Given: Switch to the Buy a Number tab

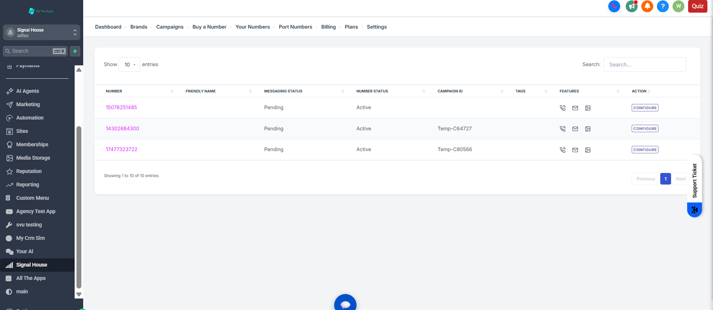Looking at the screenshot, I should [209, 27].
